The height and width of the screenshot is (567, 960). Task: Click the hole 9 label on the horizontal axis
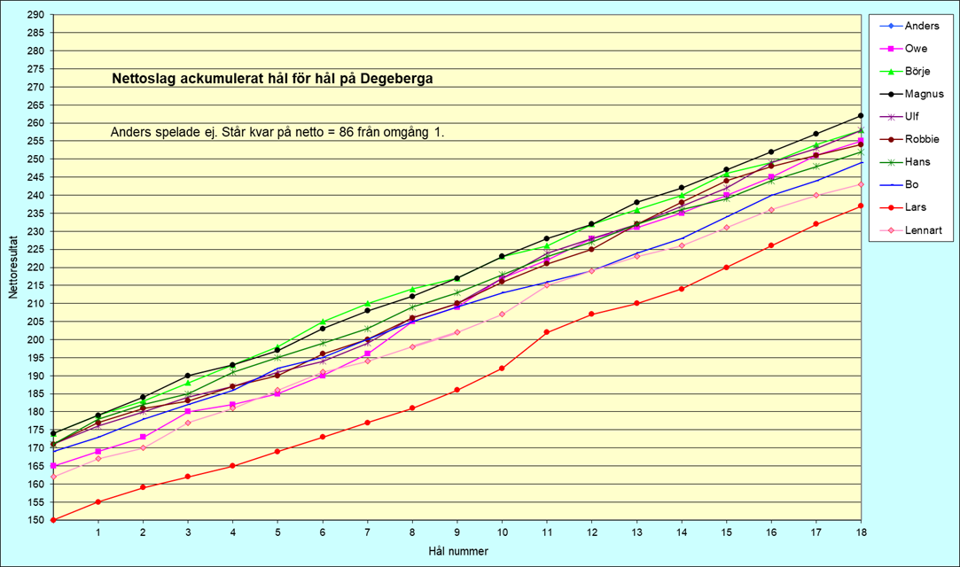[457, 532]
